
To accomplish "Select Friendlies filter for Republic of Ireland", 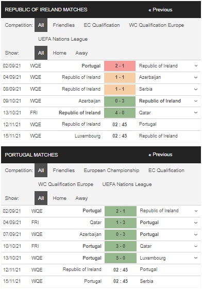I will coord(64,25).
